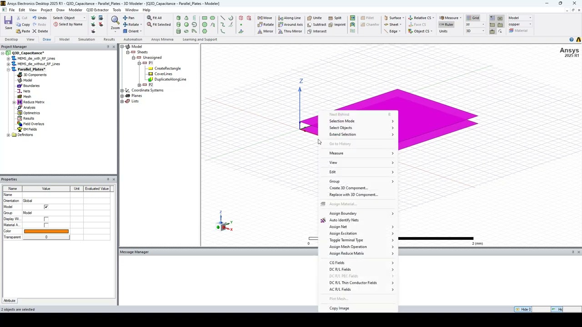Select the Draw rectangle tool icon
This screenshot has height=327, width=582.
tap(205, 18)
